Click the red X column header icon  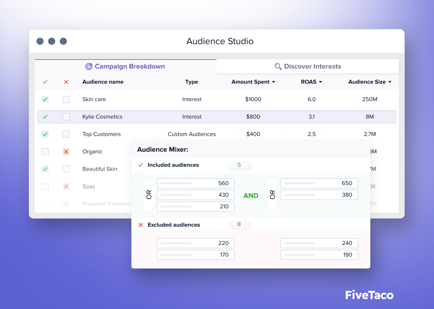66,82
